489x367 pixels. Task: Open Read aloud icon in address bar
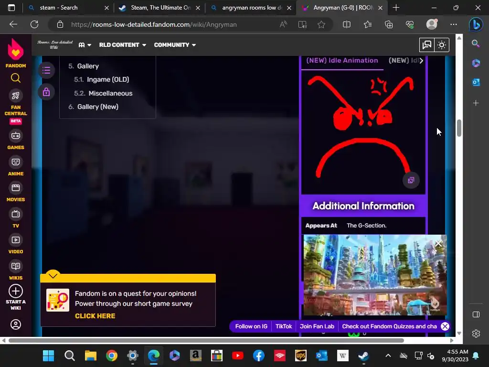click(283, 24)
